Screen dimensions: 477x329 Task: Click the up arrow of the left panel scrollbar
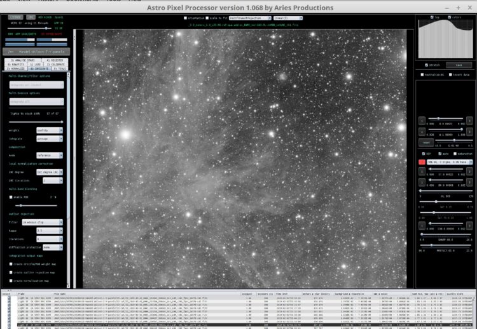tap(68, 74)
